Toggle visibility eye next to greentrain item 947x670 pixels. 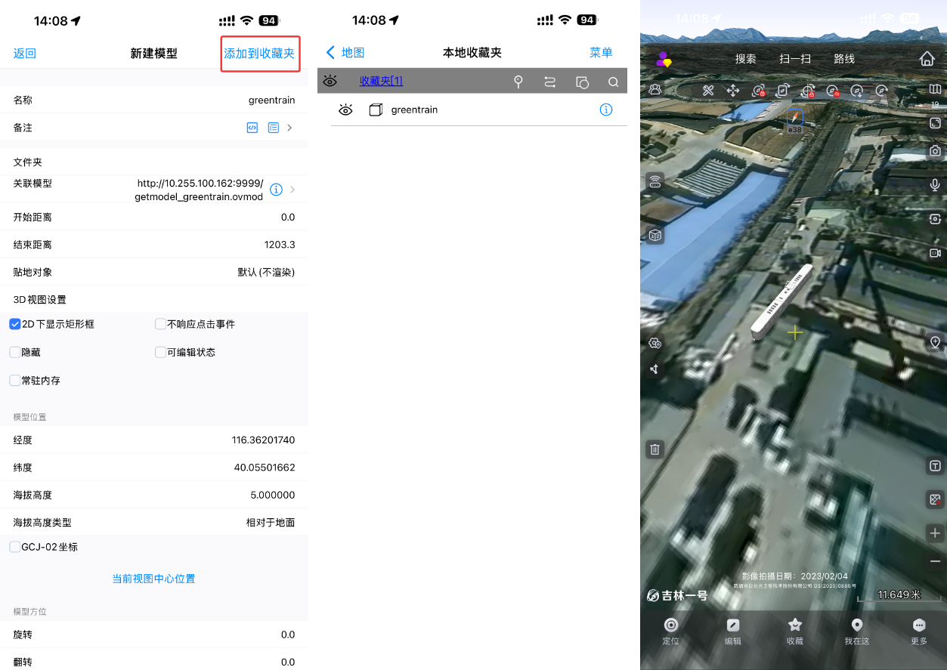click(x=345, y=110)
